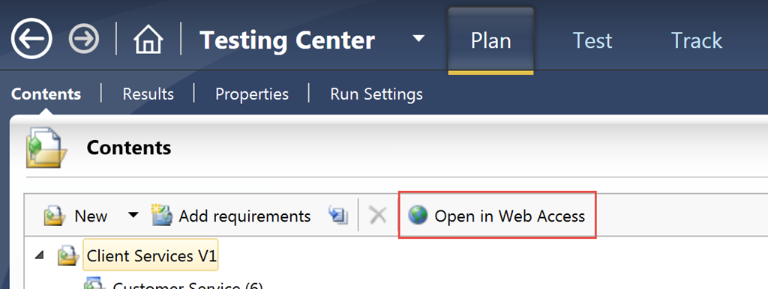Click the grayed-out delete X icon

tap(378, 215)
